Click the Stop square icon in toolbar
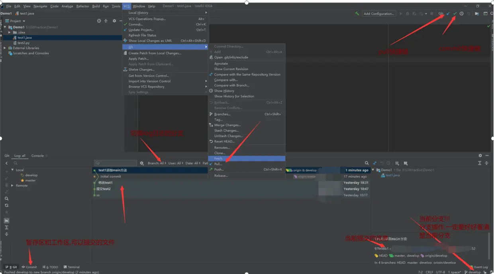Screen dimensions: 494x274 click(x=431, y=14)
